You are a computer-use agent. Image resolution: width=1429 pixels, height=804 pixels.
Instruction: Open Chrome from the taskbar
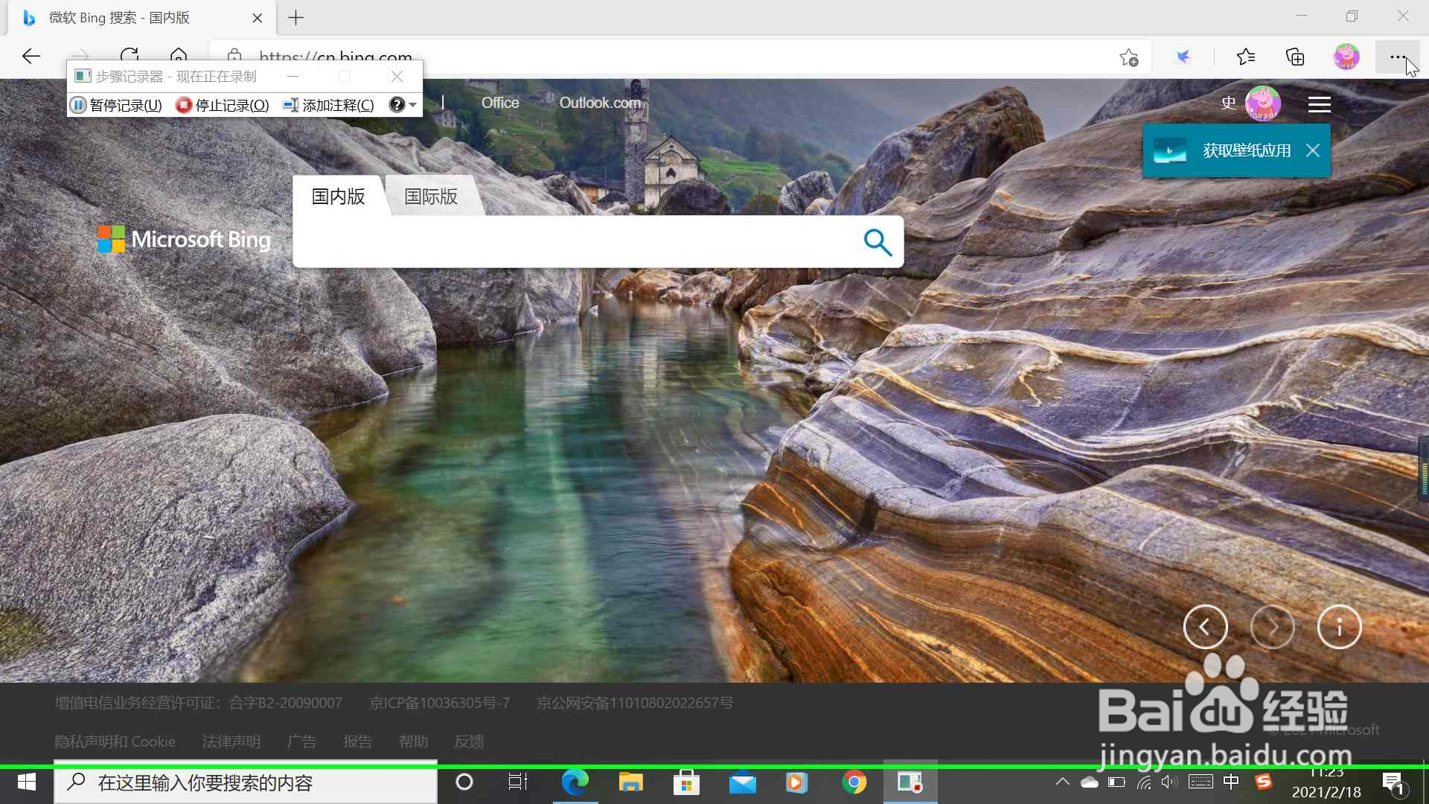854,782
